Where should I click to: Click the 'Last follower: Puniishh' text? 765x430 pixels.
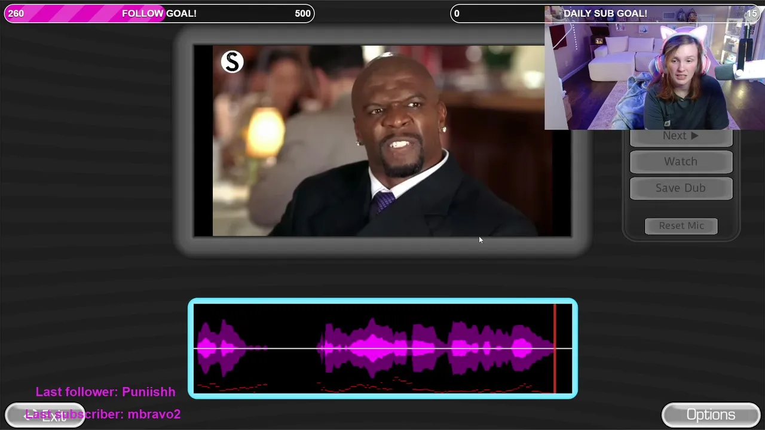tap(106, 392)
